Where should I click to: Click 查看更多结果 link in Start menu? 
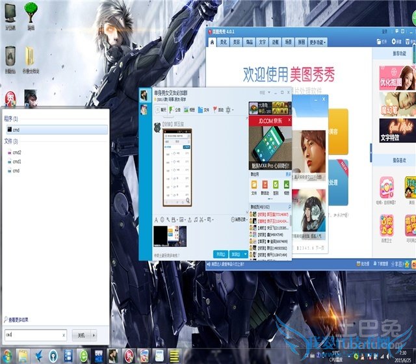(x=24, y=320)
